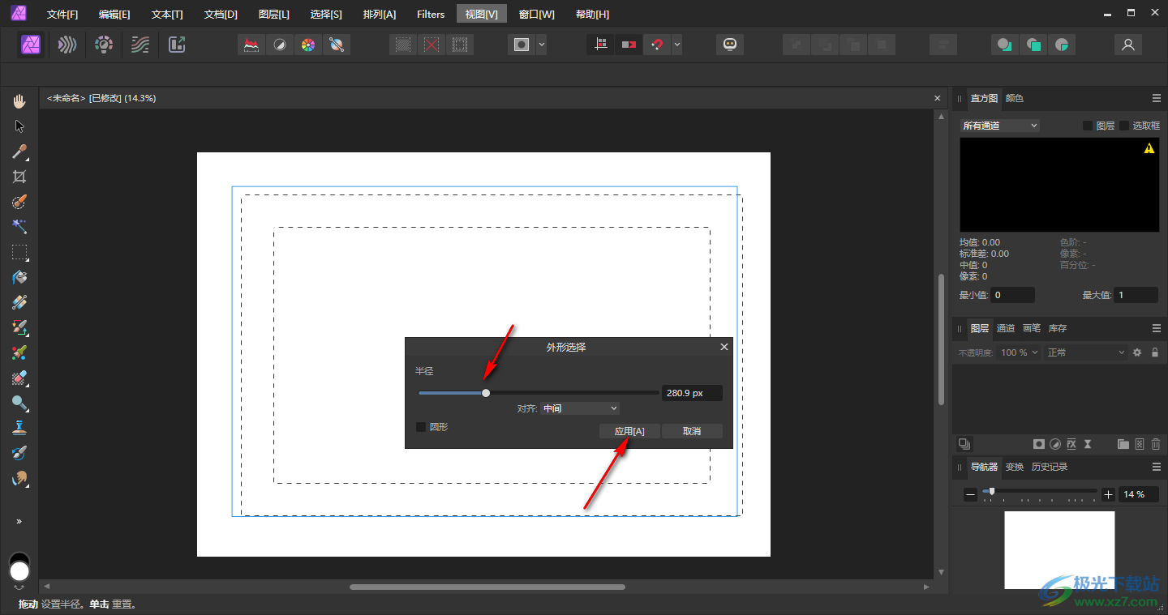1168x615 pixels.
Task: Expand the 对齐 中间 dropdown
Action: pos(580,408)
